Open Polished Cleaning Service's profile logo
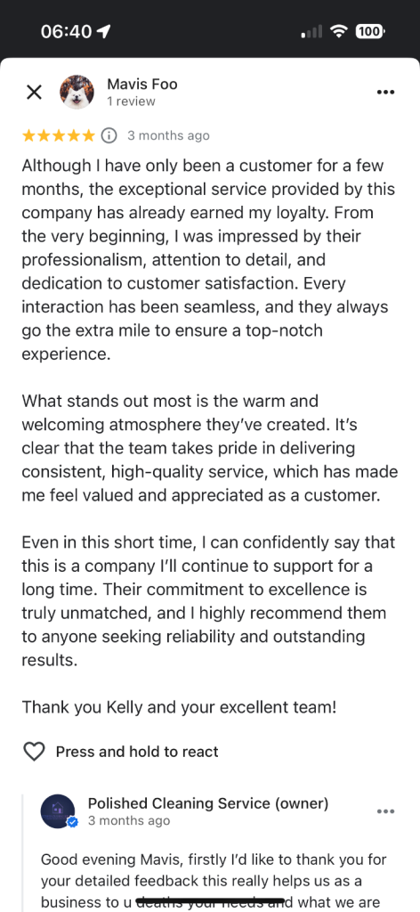The image size is (420, 912). click(x=58, y=811)
